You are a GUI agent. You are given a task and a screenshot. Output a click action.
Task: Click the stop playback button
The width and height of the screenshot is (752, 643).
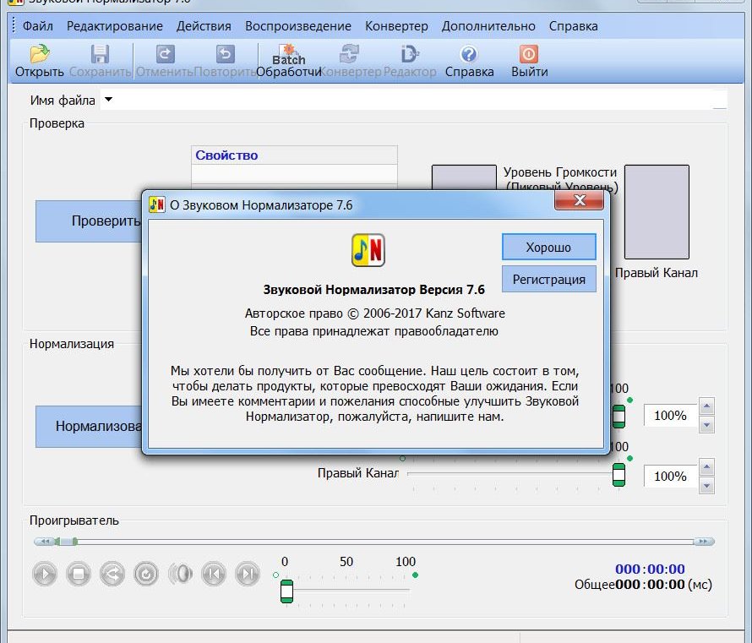[79, 574]
